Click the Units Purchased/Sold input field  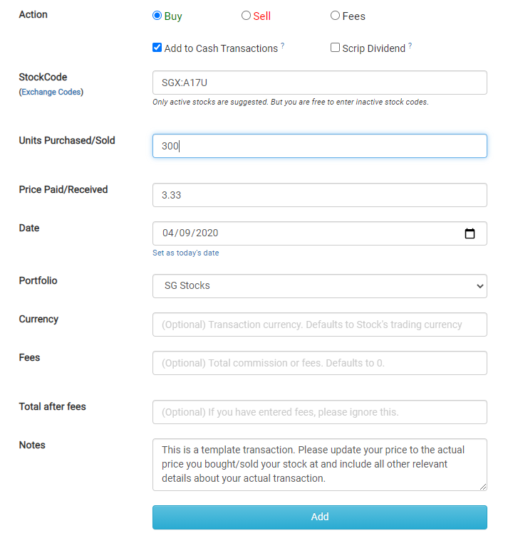click(319, 146)
